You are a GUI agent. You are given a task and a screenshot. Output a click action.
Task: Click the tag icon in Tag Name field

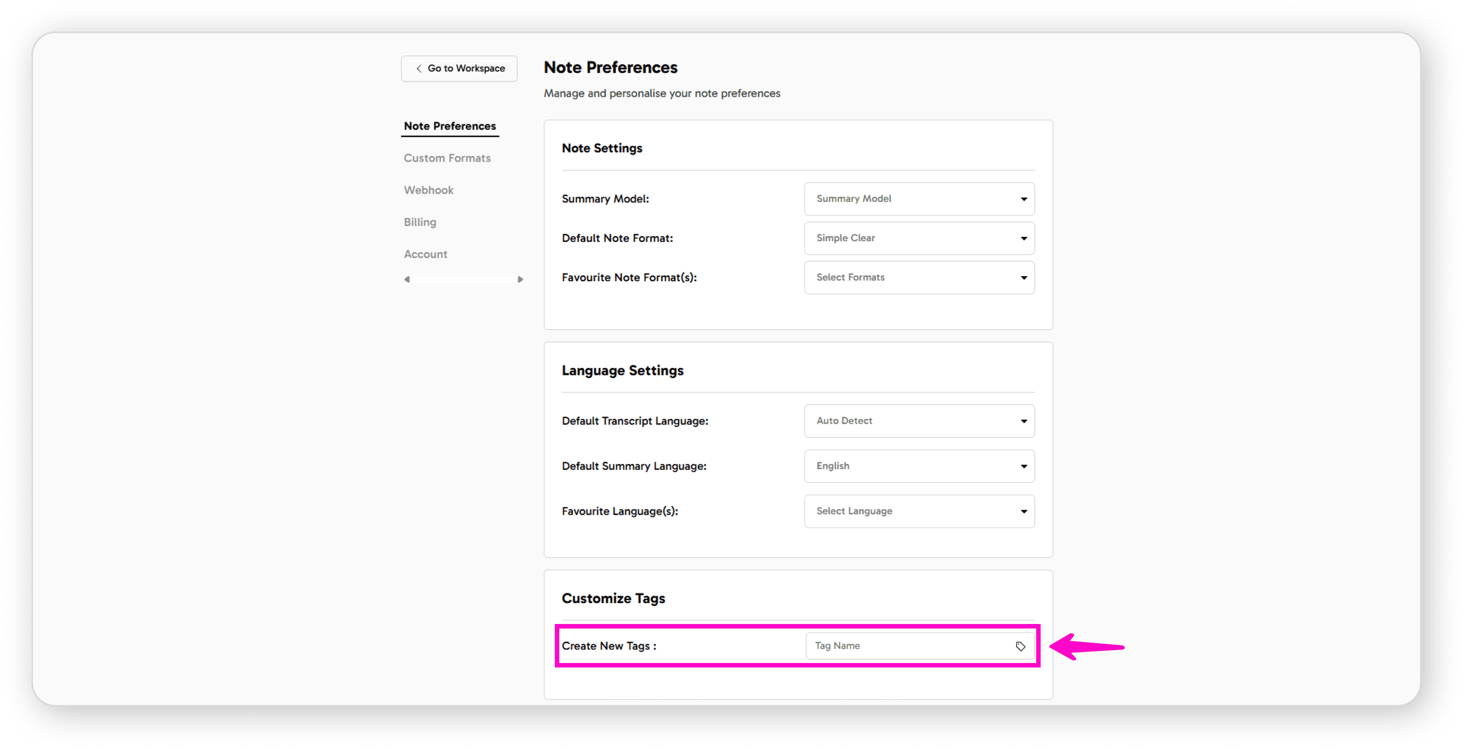pos(1020,646)
